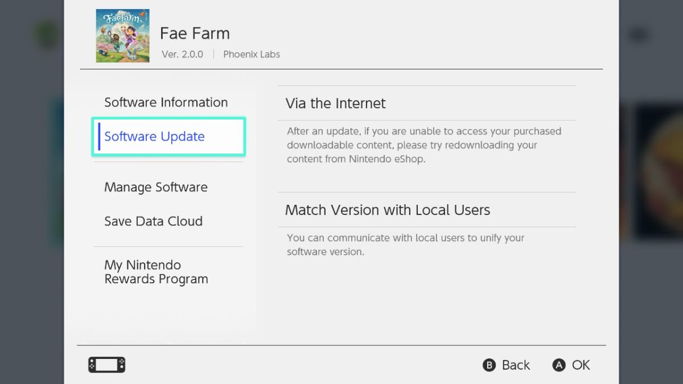The image size is (683, 384).
Task: Choose Via the Internet update option
Action: click(x=335, y=103)
